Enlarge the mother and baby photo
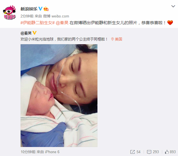The image size is (178, 156). point(59,95)
